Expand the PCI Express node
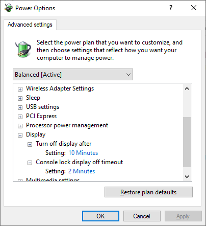The image size is (206, 226). coord(20,117)
